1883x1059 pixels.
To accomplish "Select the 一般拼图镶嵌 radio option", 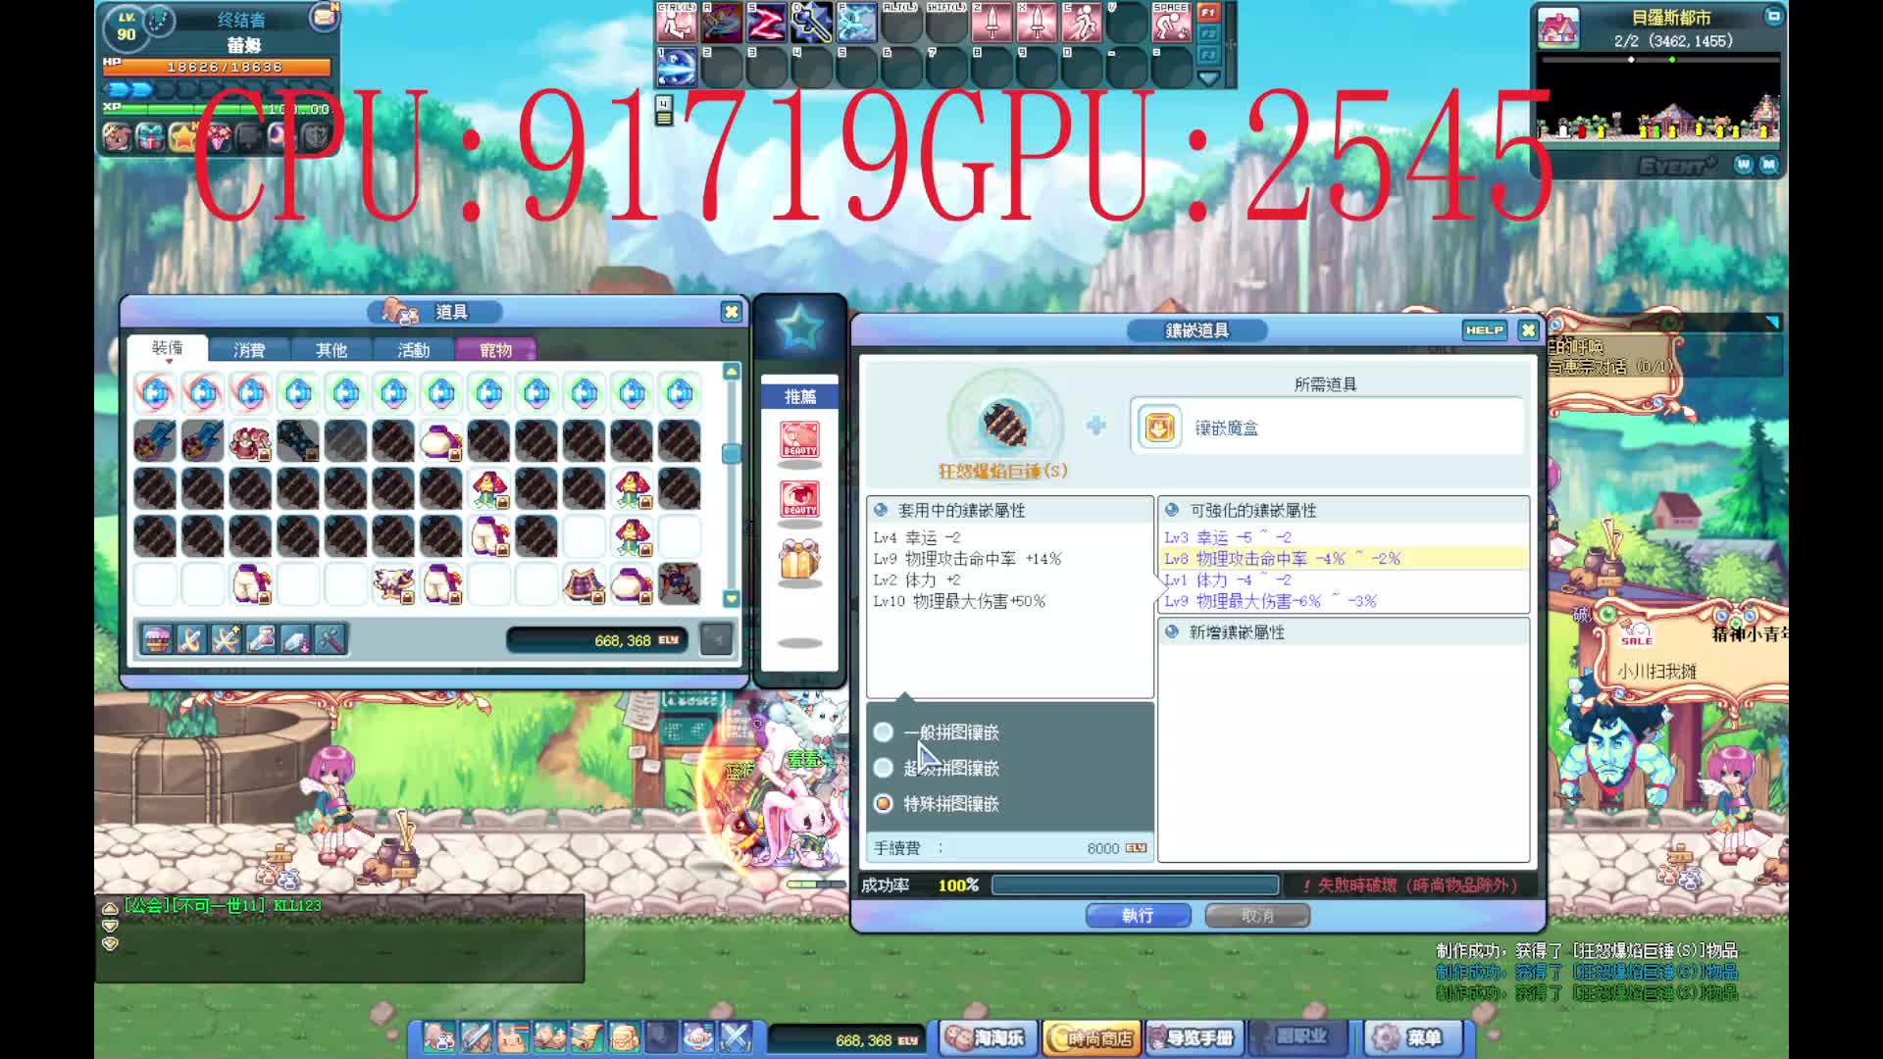I will coord(884,732).
